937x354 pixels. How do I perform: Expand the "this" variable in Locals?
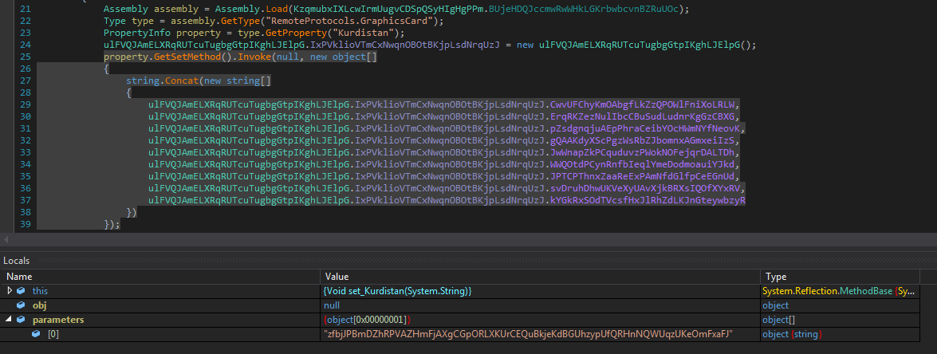(10, 291)
